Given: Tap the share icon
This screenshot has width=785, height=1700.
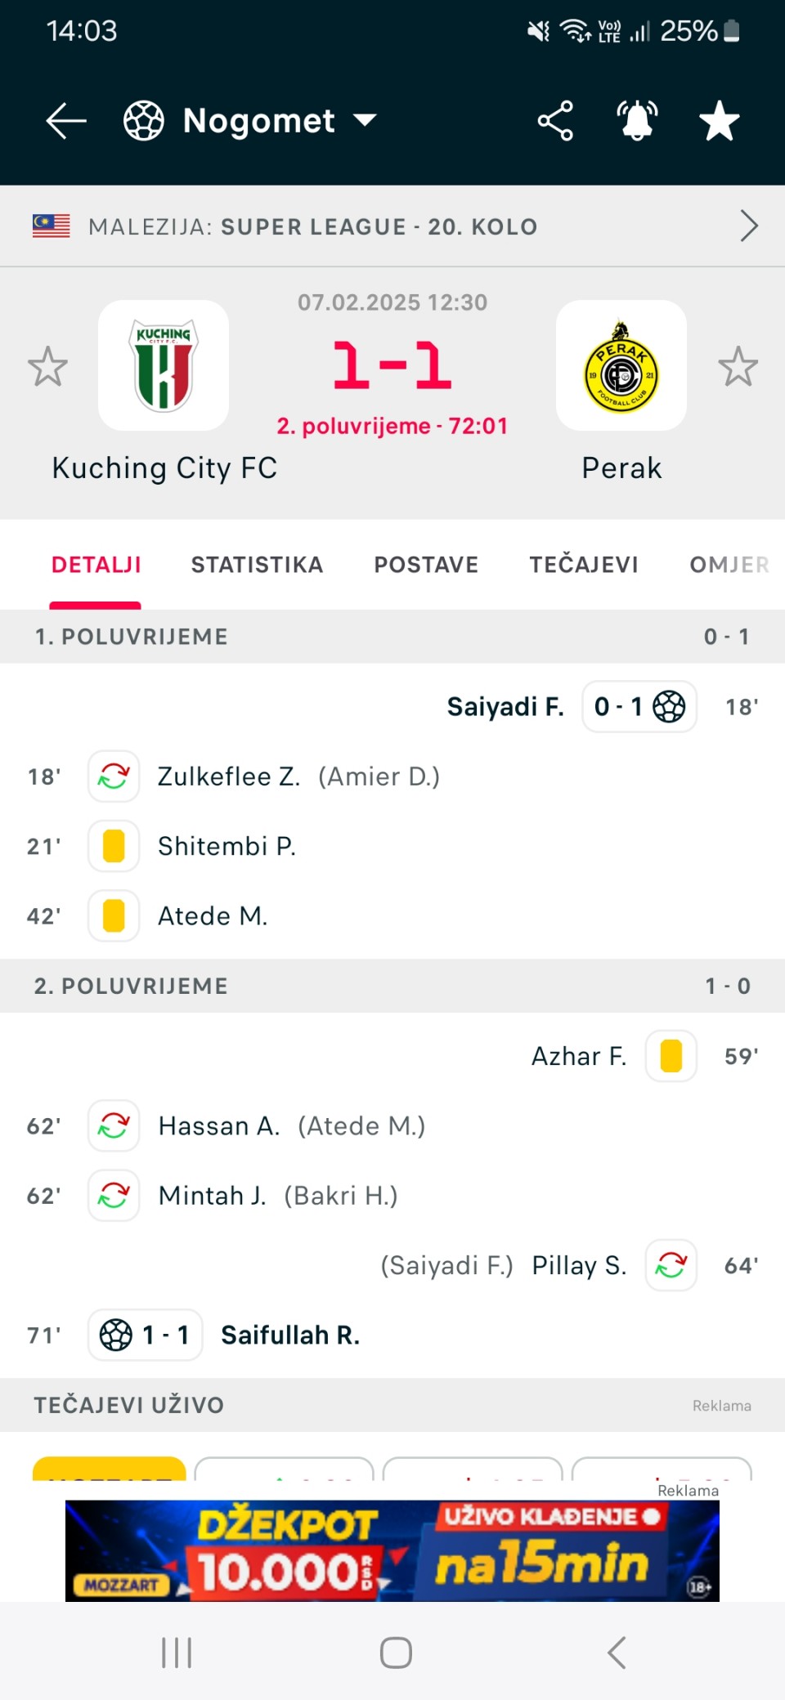Looking at the screenshot, I should [555, 121].
